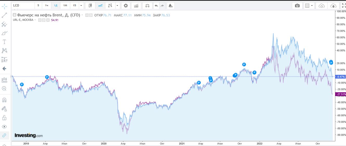
Task: Open chart properties gear icon
Action: click(x=126, y=5)
